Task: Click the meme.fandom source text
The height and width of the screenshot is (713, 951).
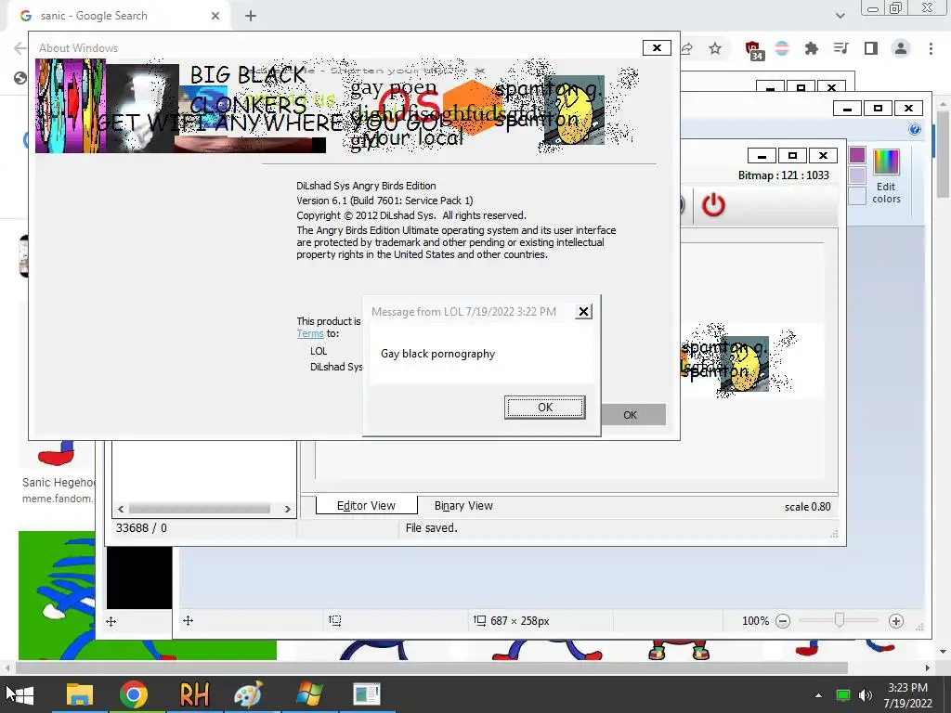Action: coord(59,499)
